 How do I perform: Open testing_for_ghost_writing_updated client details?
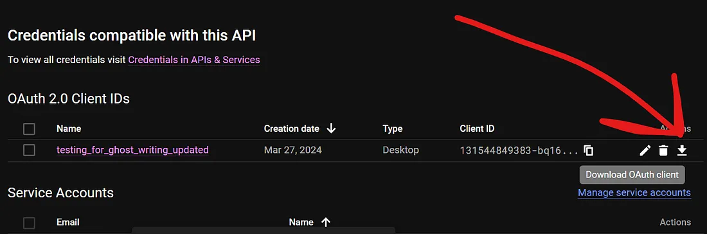tap(132, 150)
